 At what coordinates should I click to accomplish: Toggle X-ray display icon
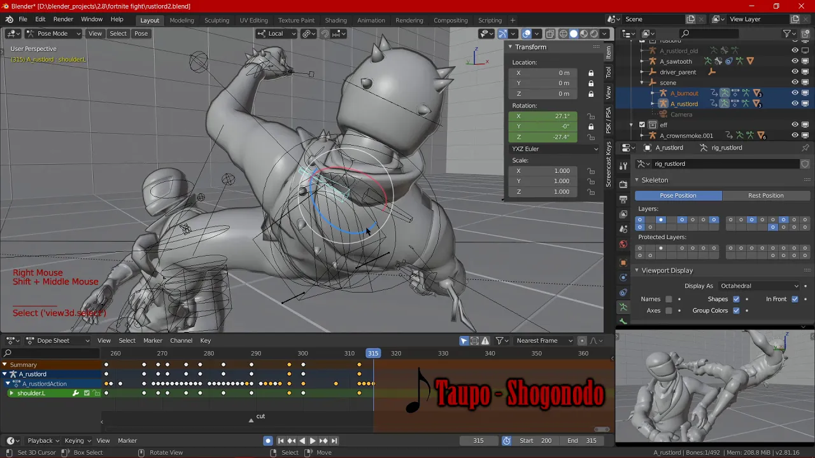click(550, 34)
